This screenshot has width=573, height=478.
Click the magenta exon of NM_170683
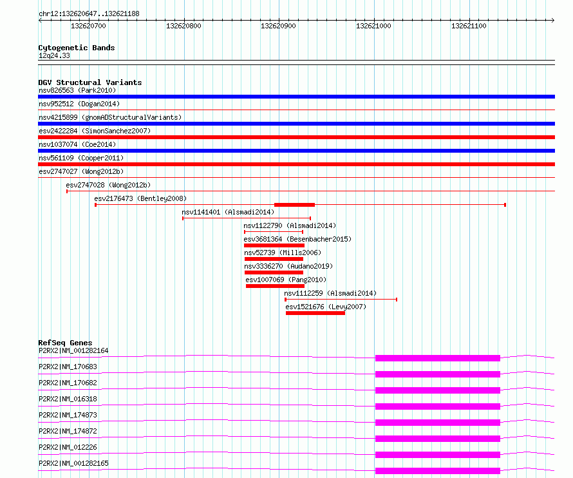pyautogui.click(x=438, y=374)
